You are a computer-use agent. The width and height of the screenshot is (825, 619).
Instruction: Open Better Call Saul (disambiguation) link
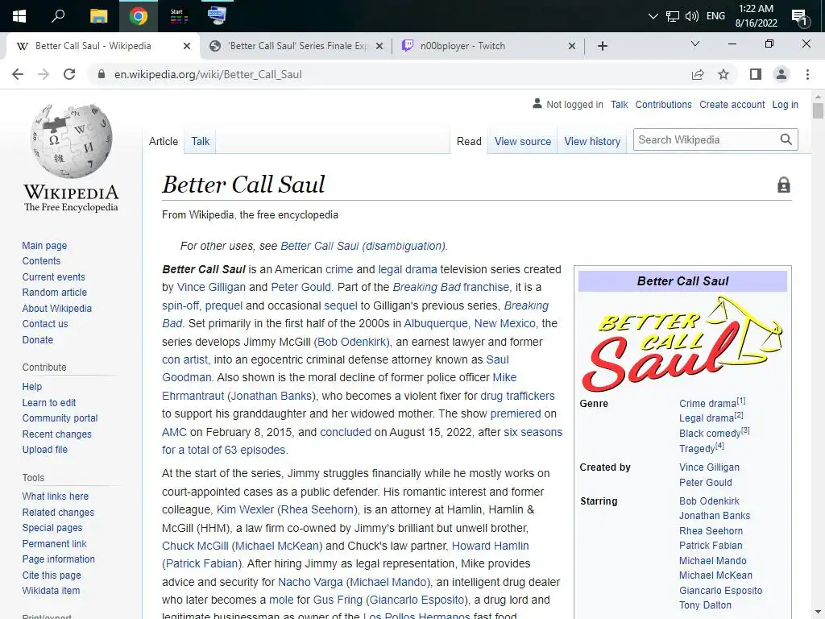[x=363, y=246]
